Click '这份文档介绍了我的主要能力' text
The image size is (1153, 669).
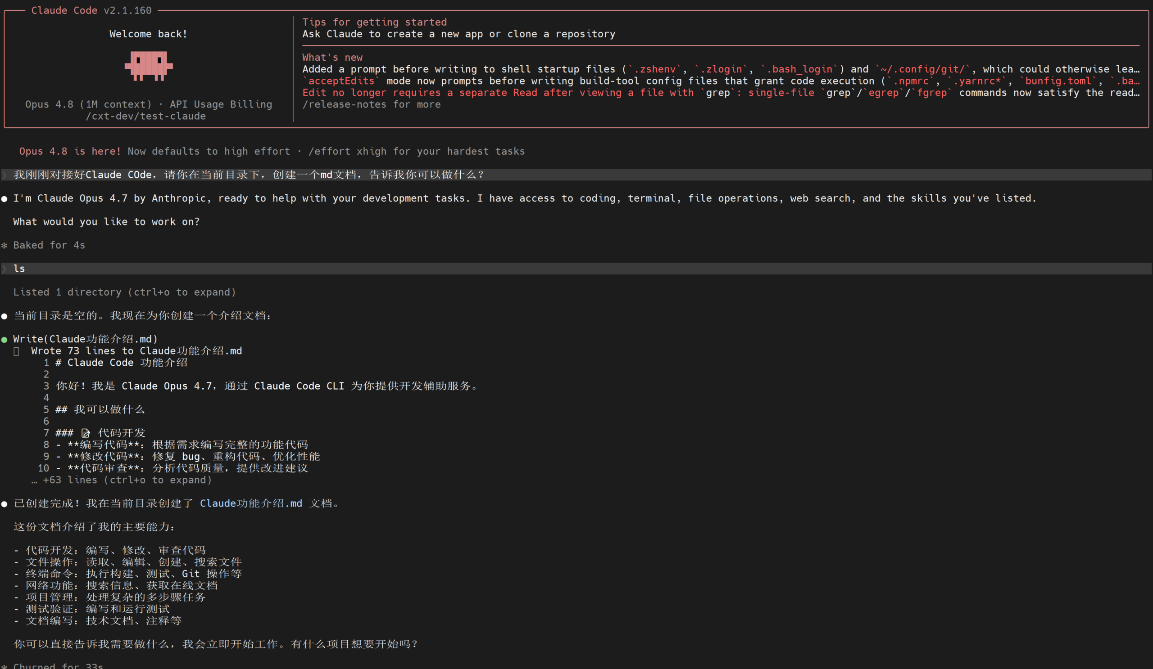point(94,527)
